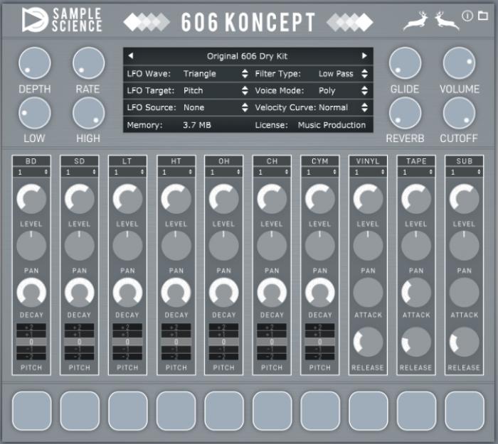The width and height of the screenshot is (498, 444).
Task: Click the GLIDE knob
Action: click(406, 63)
